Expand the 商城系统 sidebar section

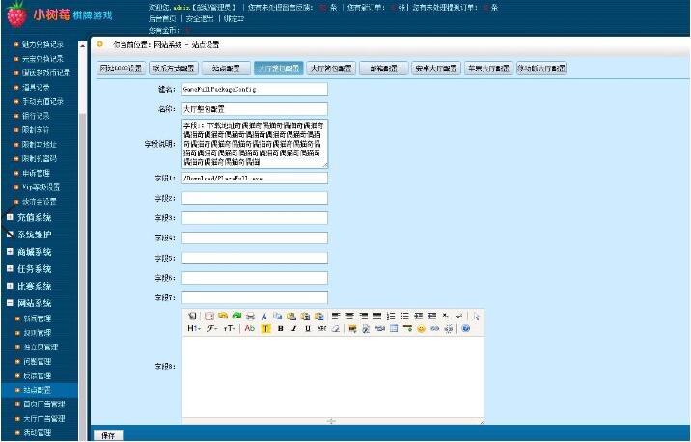pos(29,252)
